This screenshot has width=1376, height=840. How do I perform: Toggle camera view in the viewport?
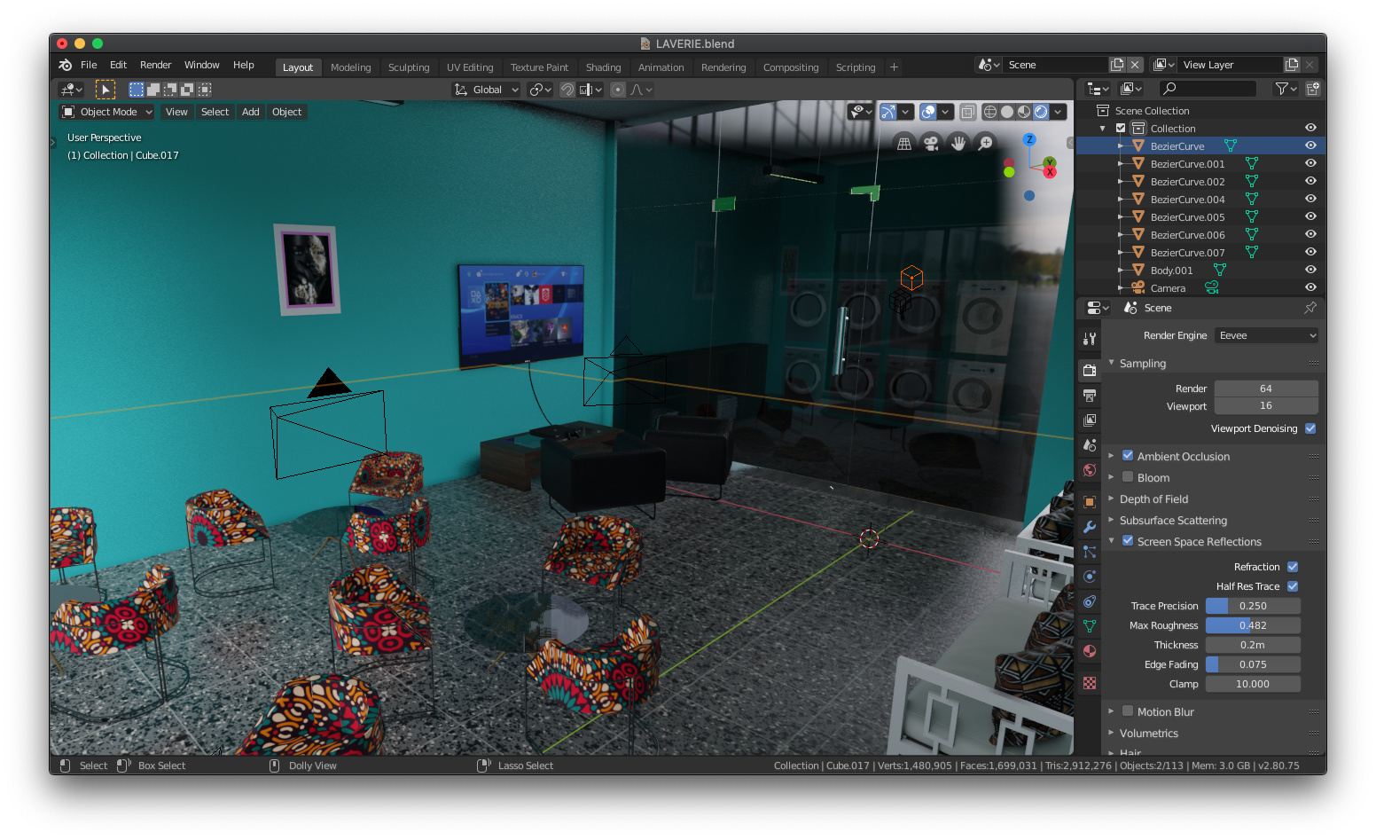pos(931,144)
